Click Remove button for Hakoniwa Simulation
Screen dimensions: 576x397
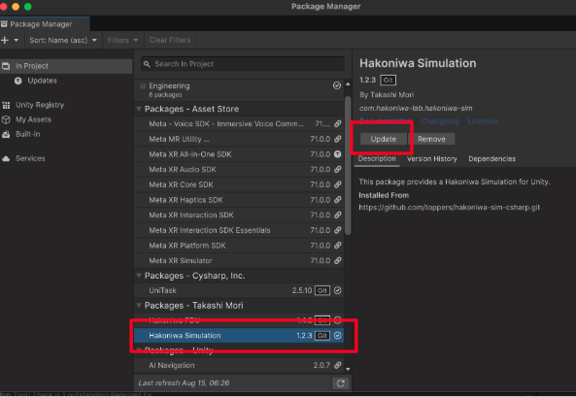coord(431,139)
